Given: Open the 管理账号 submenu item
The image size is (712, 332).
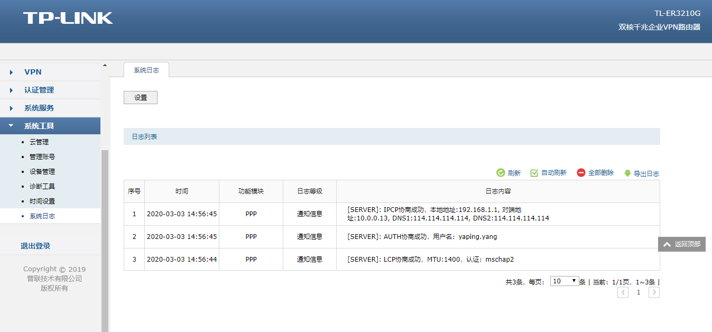Looking at the screenshot, I should click(42, 157).
